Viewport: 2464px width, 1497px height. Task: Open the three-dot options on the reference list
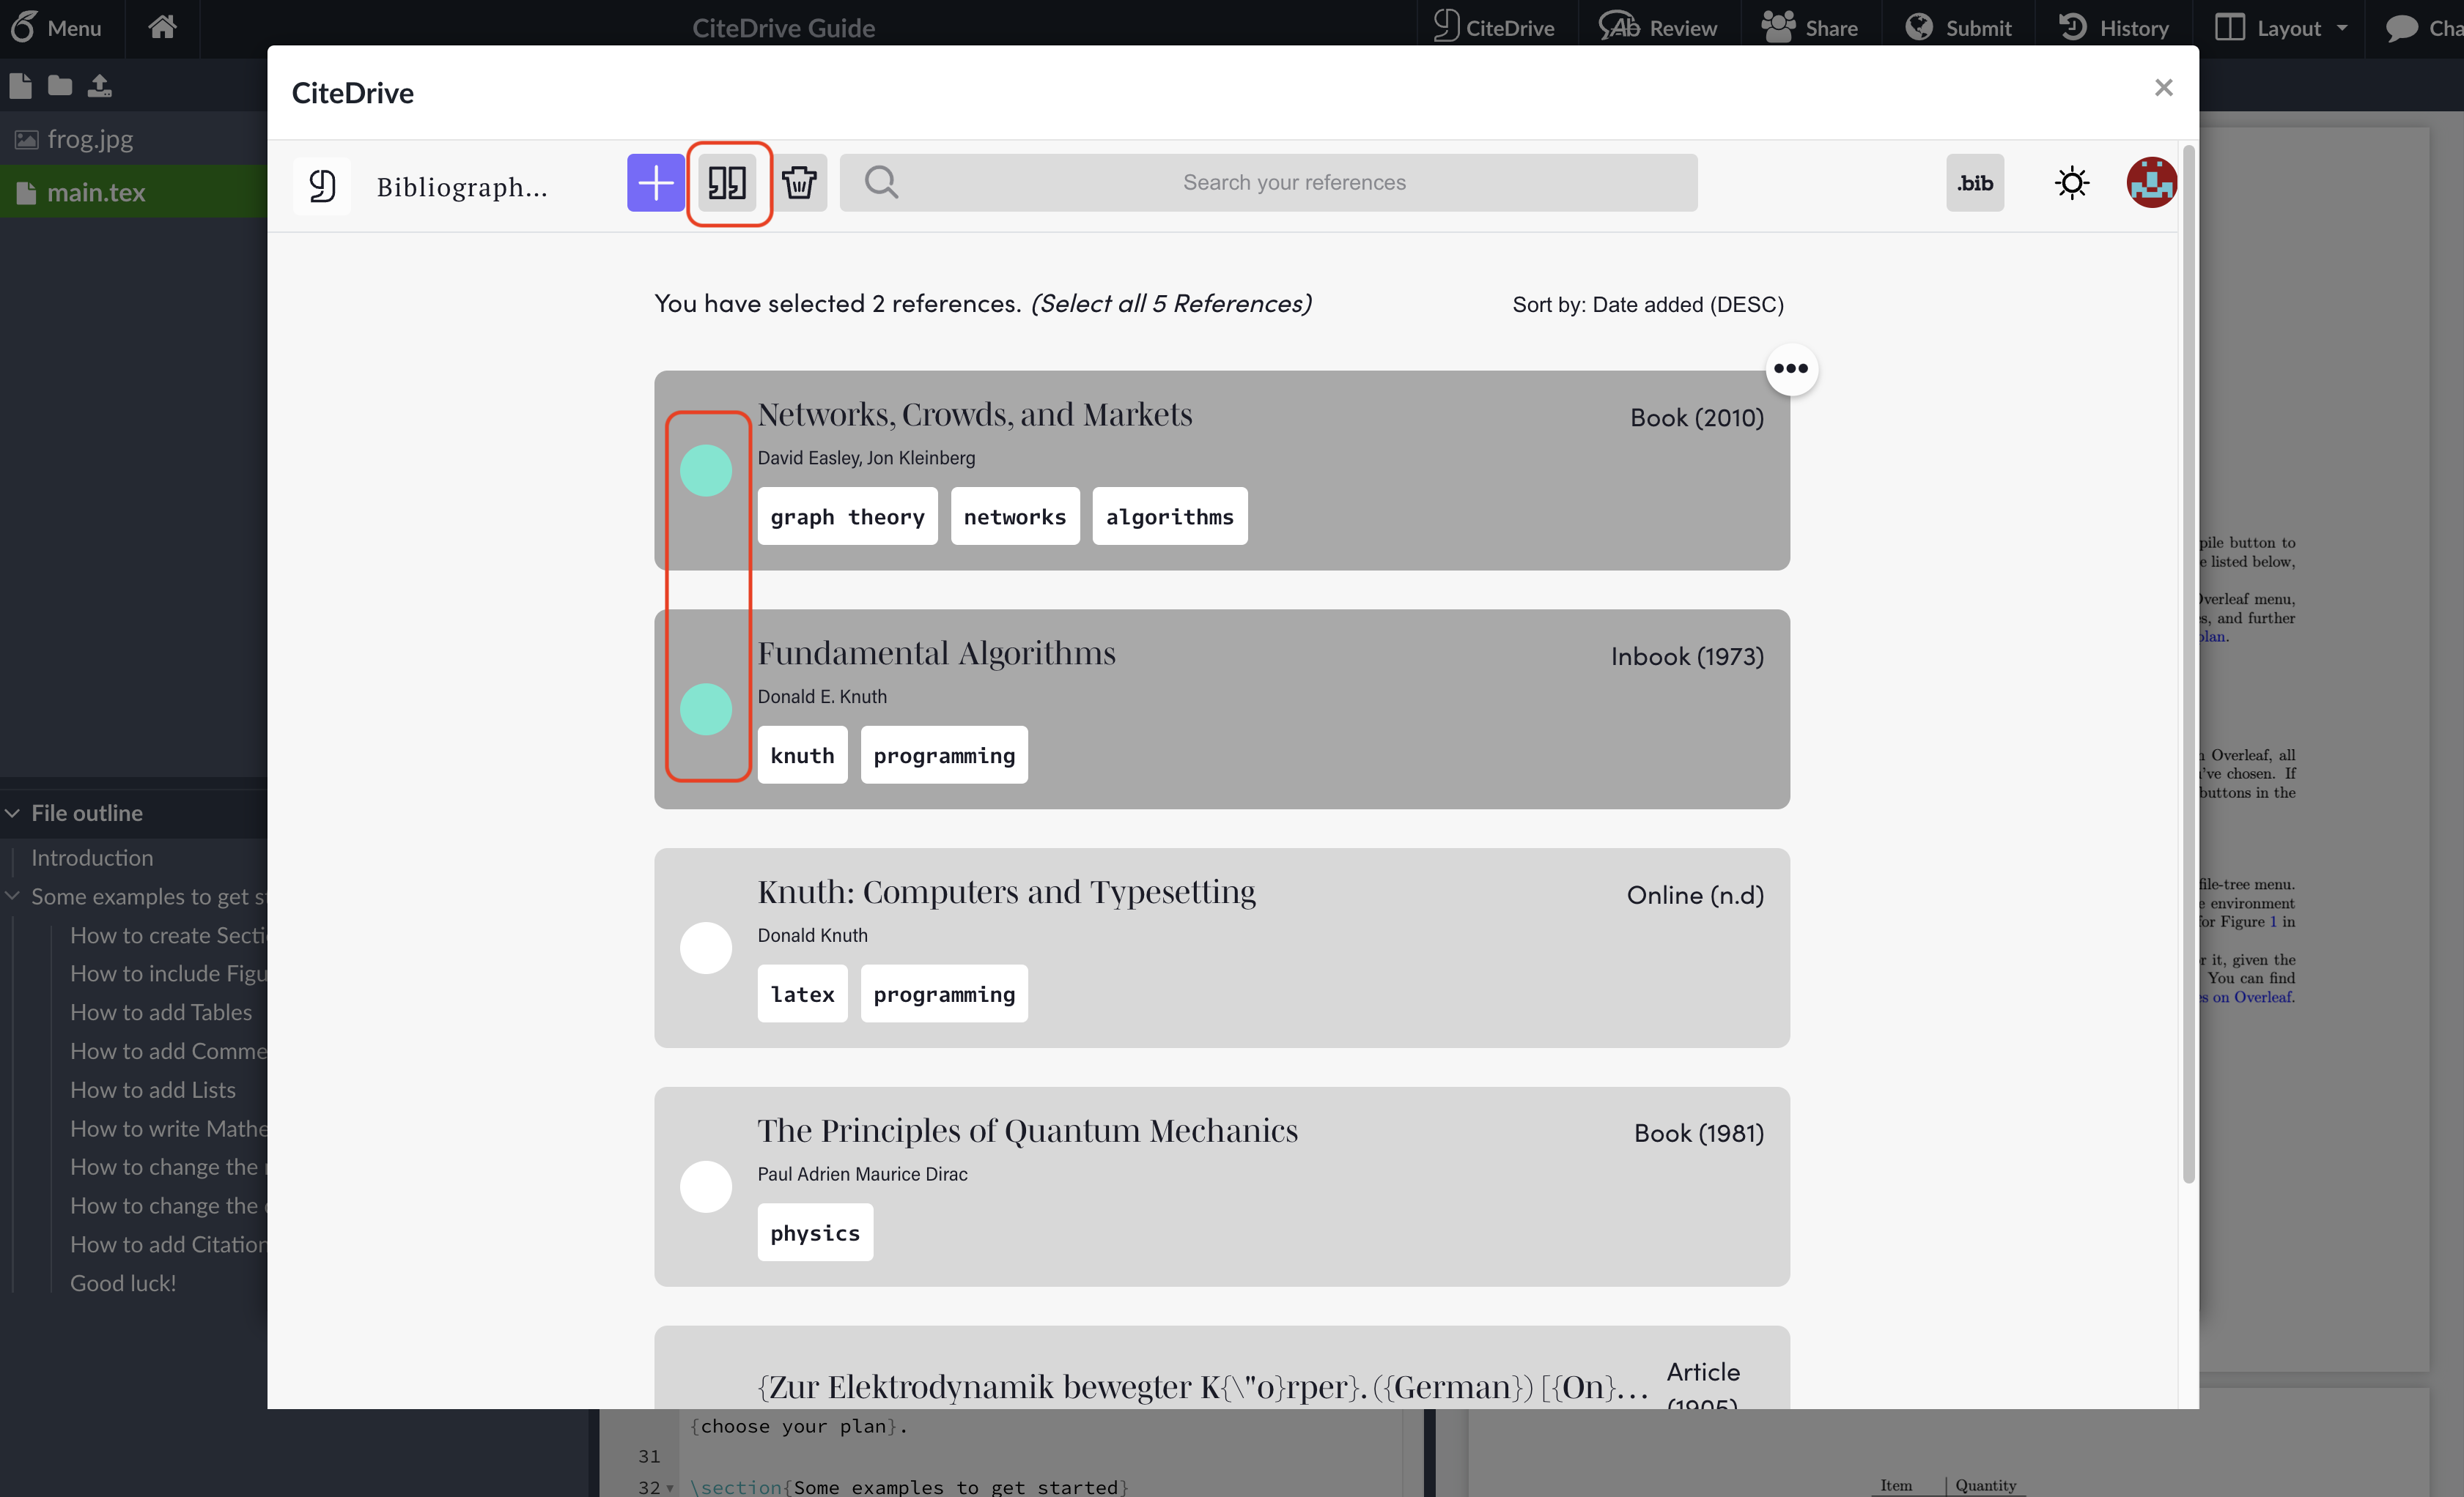(1791, 368)
